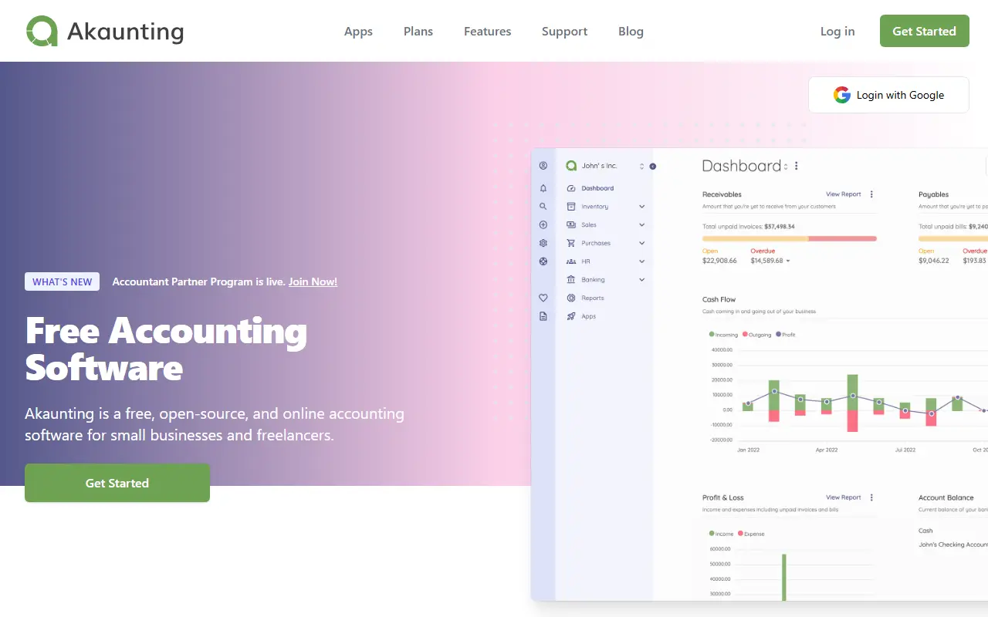This screenshot has height=617, width=988.
Task: Click the Join Now! link
Action: click(313, 282)
